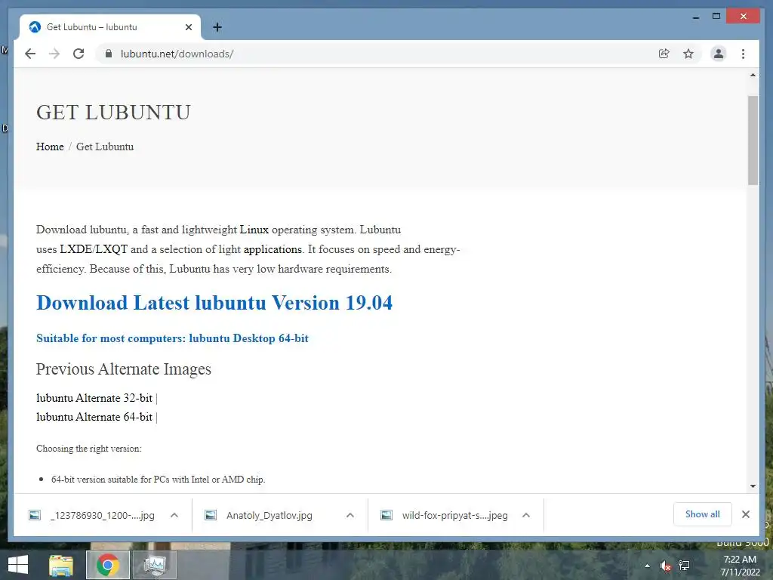
Task: Click the applications link in the paragraph
Action: [x=273, y=249]
